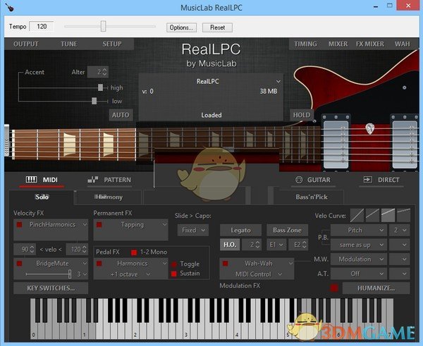The width and height of the screenshot is (423, 346).
Task: Open HUMANIZE... settings
Action: 376,288
